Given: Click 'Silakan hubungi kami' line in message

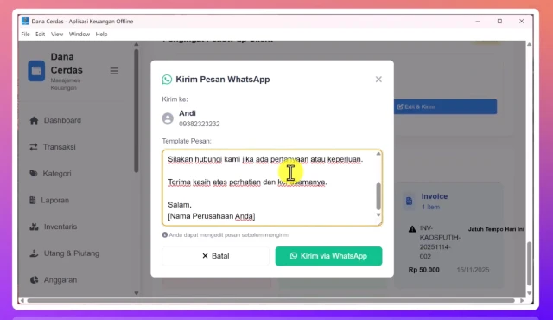Looking at the screenshot, I should coord(265,159).
